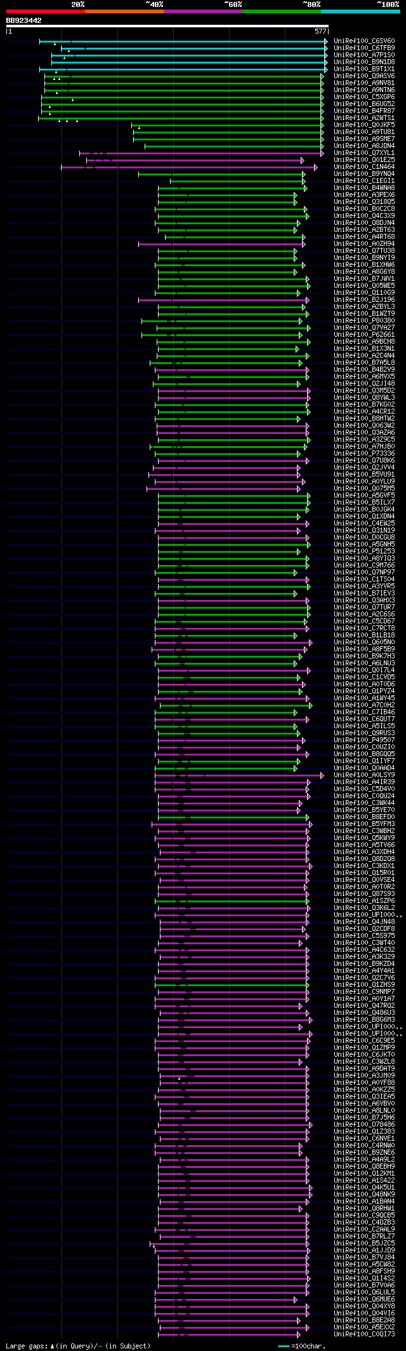Select hit UniRef100_Q1I4S2
The image size is (406, 1351).
pos(364,1279)
